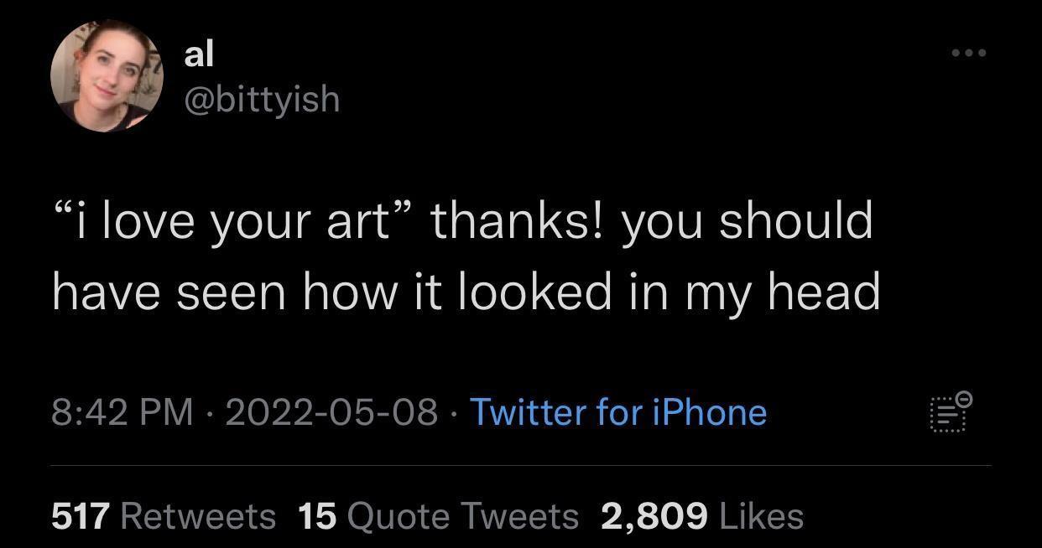This screenshot has height=548, width=1042.
Task: Open the @bittyish handle
Action: (262, 100)
